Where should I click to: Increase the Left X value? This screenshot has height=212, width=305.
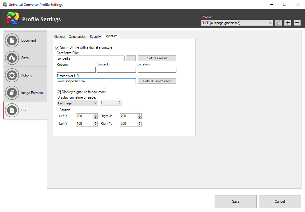point(95,115)
